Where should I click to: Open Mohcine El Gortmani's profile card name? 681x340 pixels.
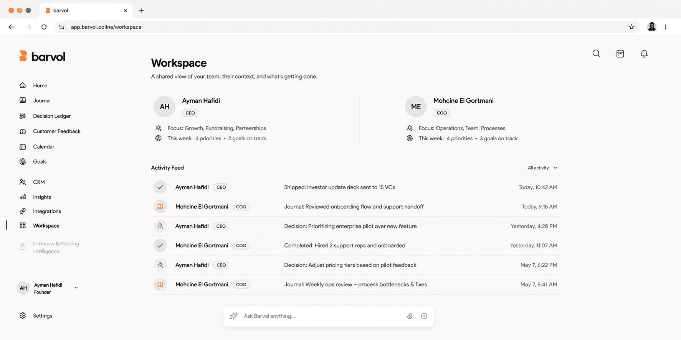tap(463, 100)
